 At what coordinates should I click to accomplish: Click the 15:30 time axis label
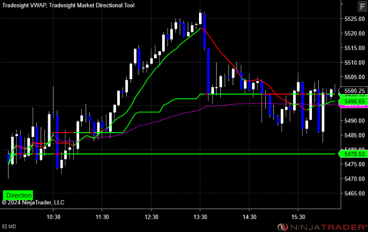[298, 217]
